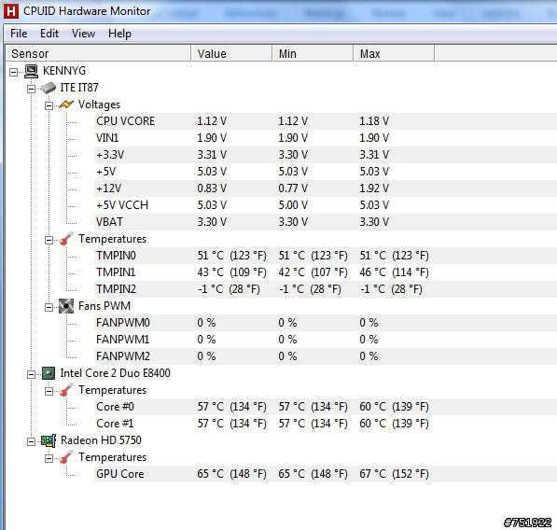Open the File menu

(x=19, y=34)
